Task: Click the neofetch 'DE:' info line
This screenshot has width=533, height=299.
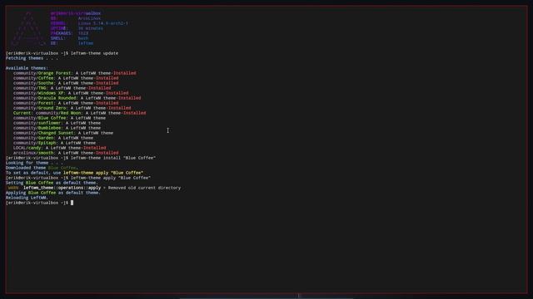Action: (x=72, y=43)
